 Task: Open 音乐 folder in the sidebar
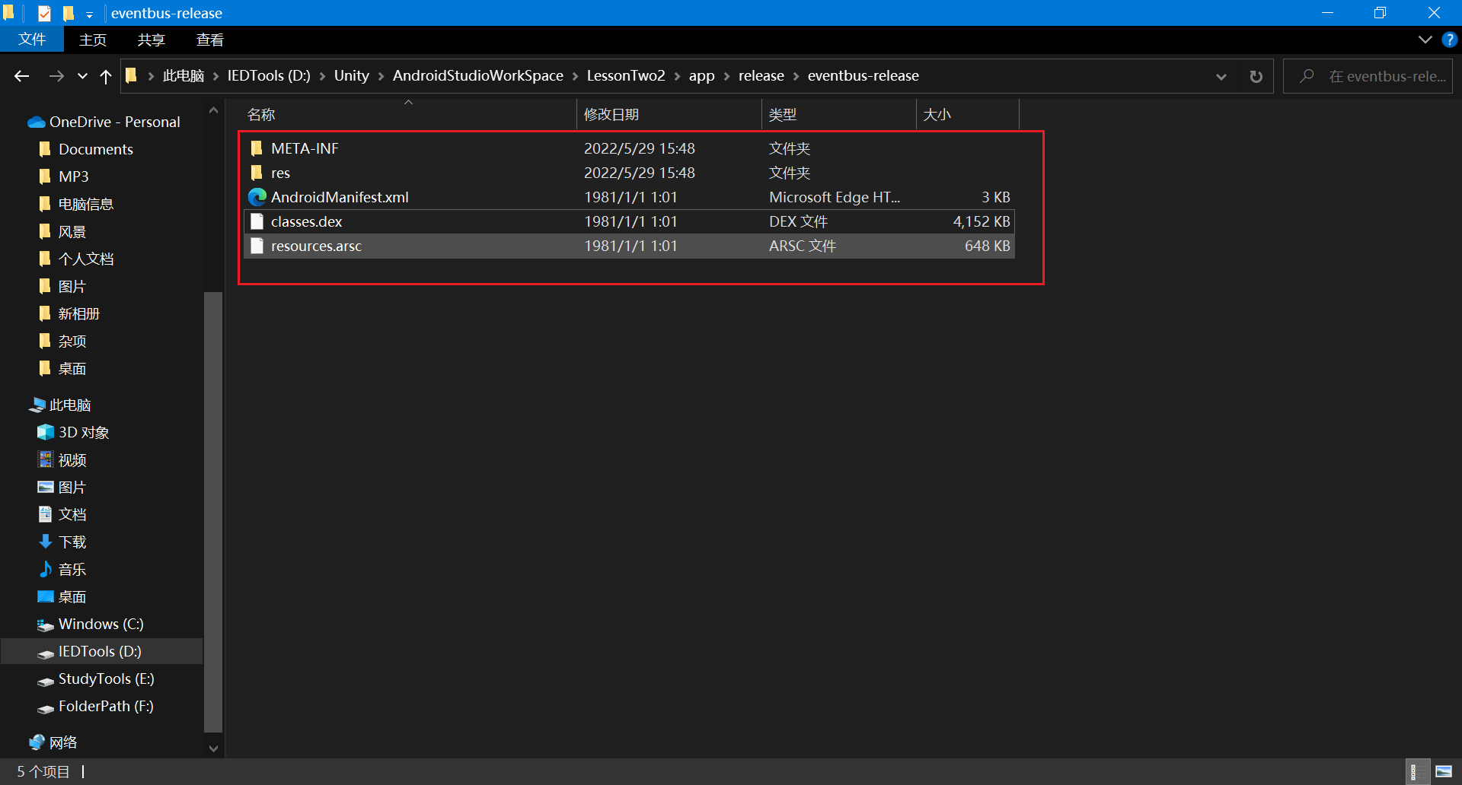click(62, 569)
